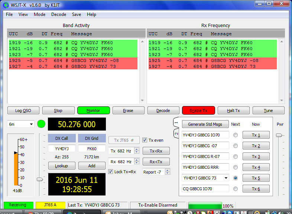This screenshot has height=214, width=292.
Task: Expand the Tx 5 message dropdown arrow
Action: pyautogui.click(x=226, y=178)
